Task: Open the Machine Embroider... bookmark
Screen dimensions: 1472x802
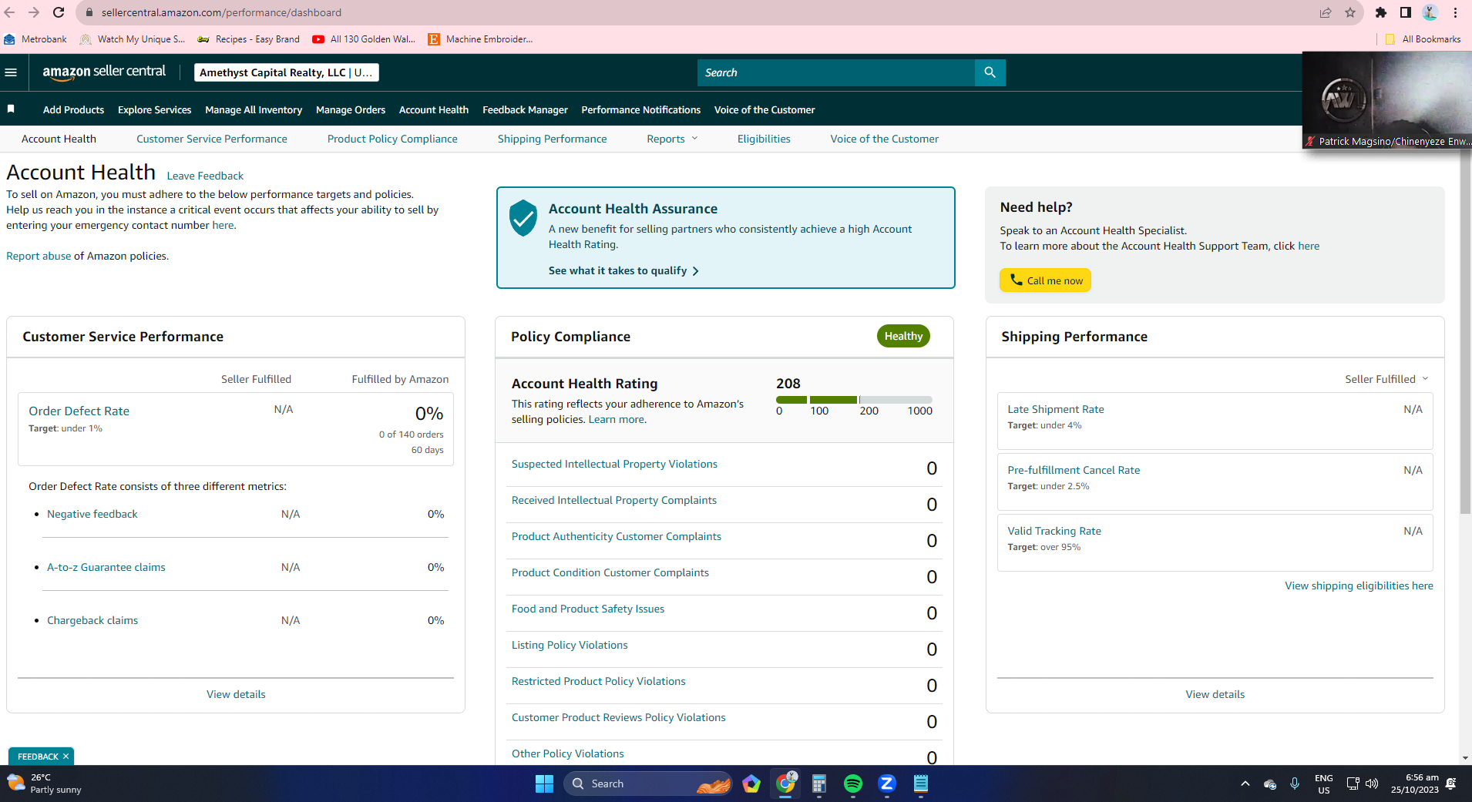Action: click(480, 39)
